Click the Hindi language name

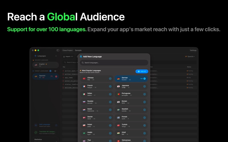124,132
